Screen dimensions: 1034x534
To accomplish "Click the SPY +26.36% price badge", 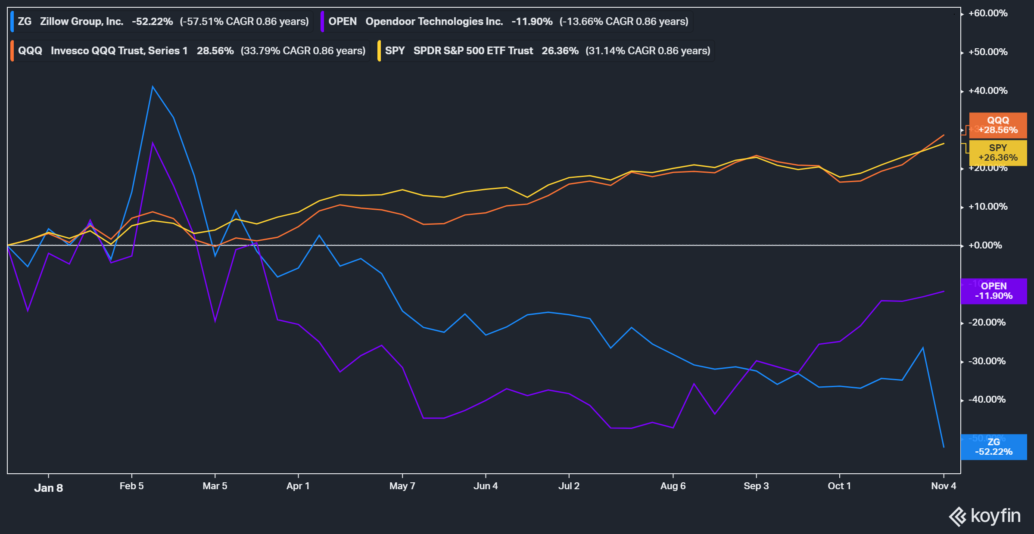I will click(x=999, y=152).
